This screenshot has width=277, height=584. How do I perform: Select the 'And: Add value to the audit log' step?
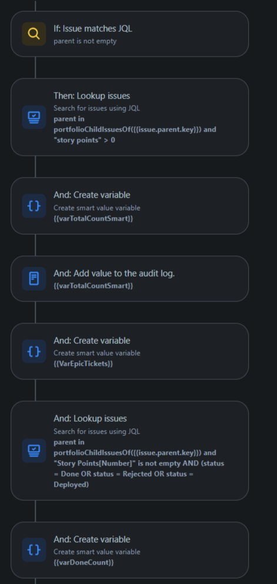click(x=129, y=278)
